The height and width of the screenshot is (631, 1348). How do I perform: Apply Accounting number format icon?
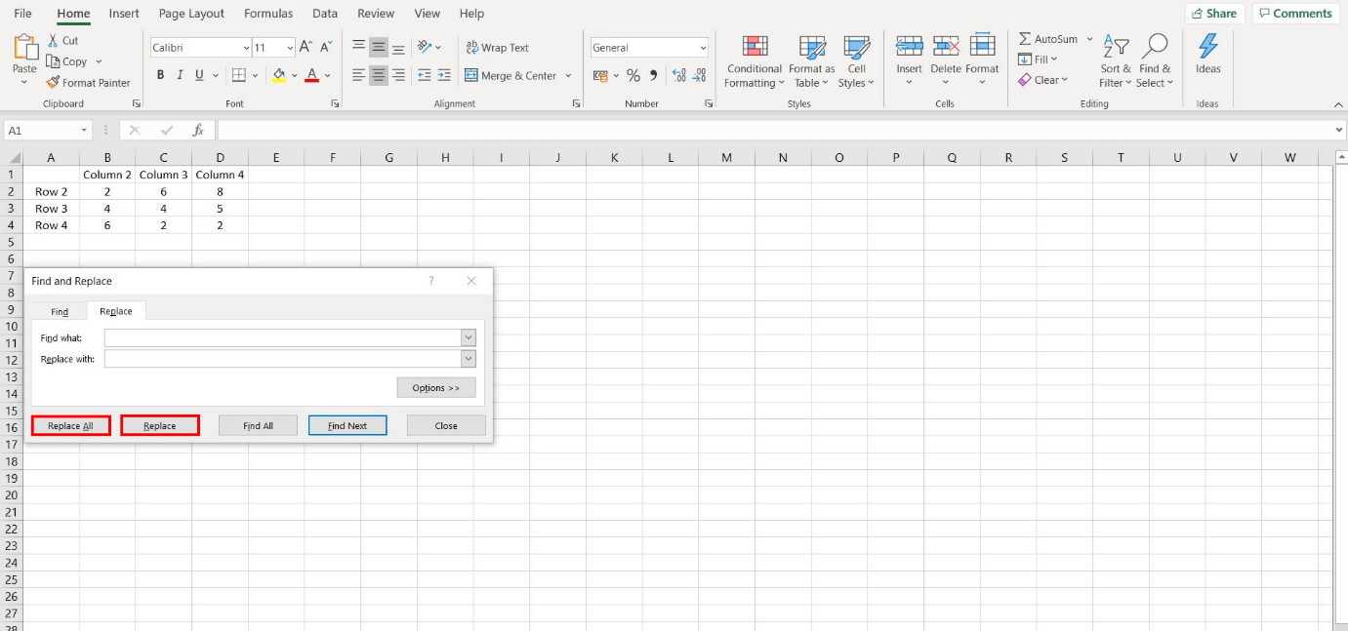click(x=600, y=75)
